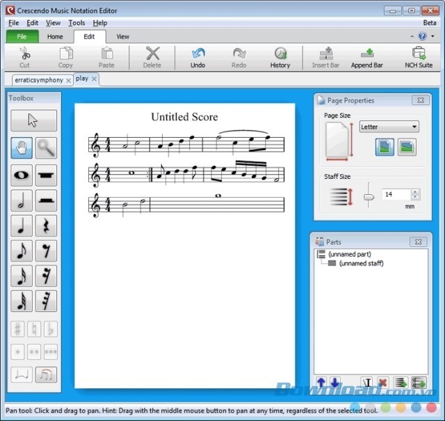Click Append Bar in the toolbar
The image size is (445, 421).
[x=366, y=57]
